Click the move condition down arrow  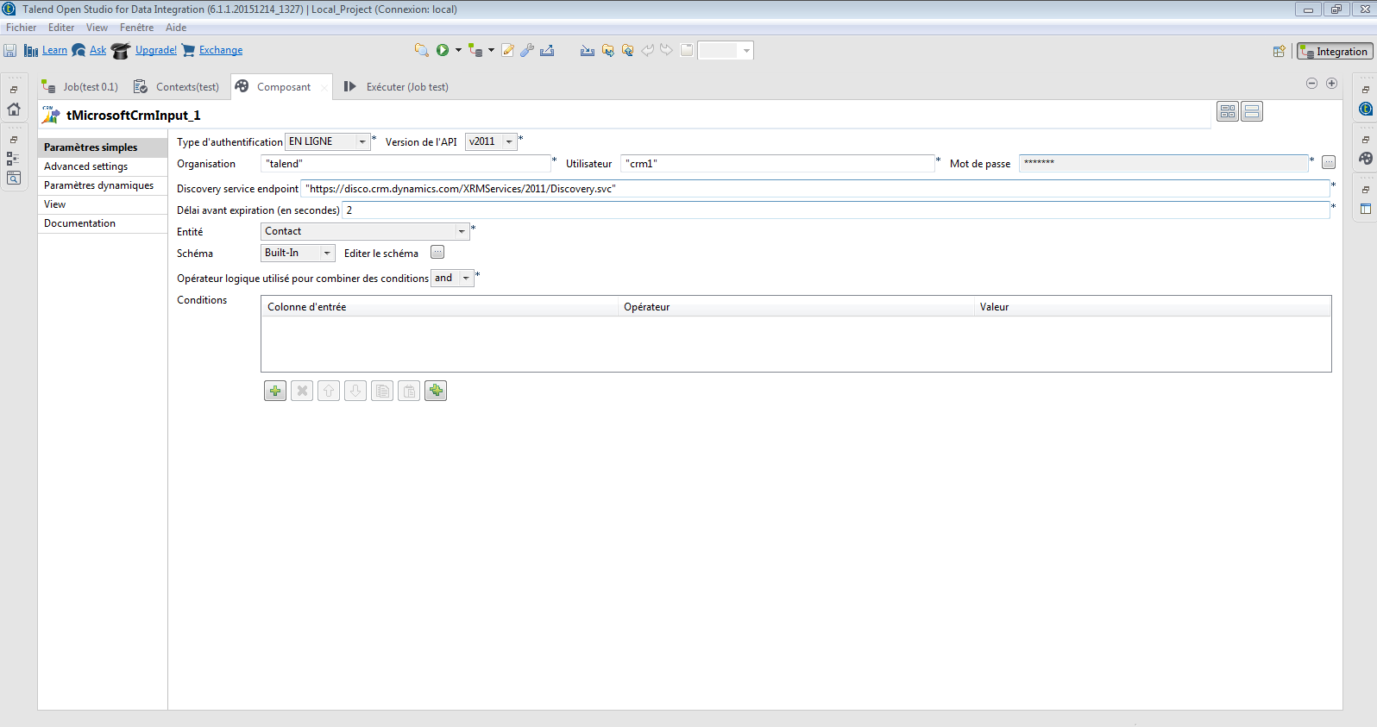[x=355, y=391]
